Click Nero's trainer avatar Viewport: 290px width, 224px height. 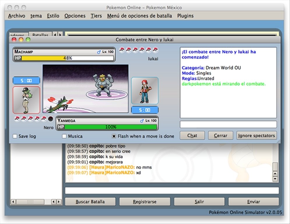[26, 100]
